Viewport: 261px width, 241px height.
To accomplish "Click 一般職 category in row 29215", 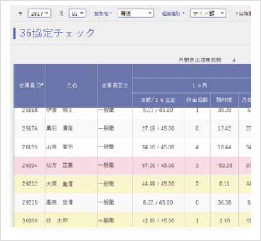I will [x=106, y=202].
